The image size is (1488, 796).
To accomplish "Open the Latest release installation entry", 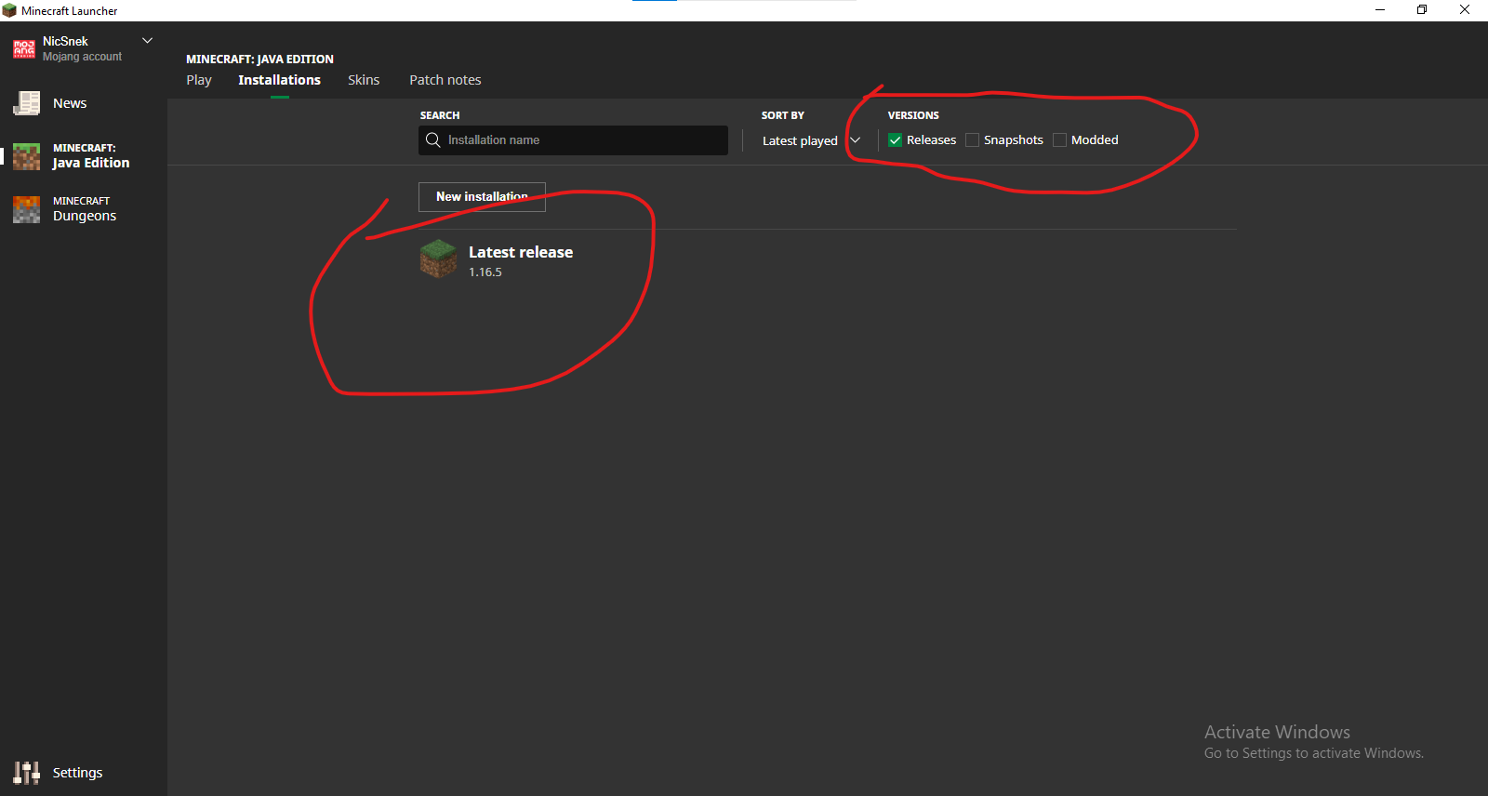I will [828, 259].
